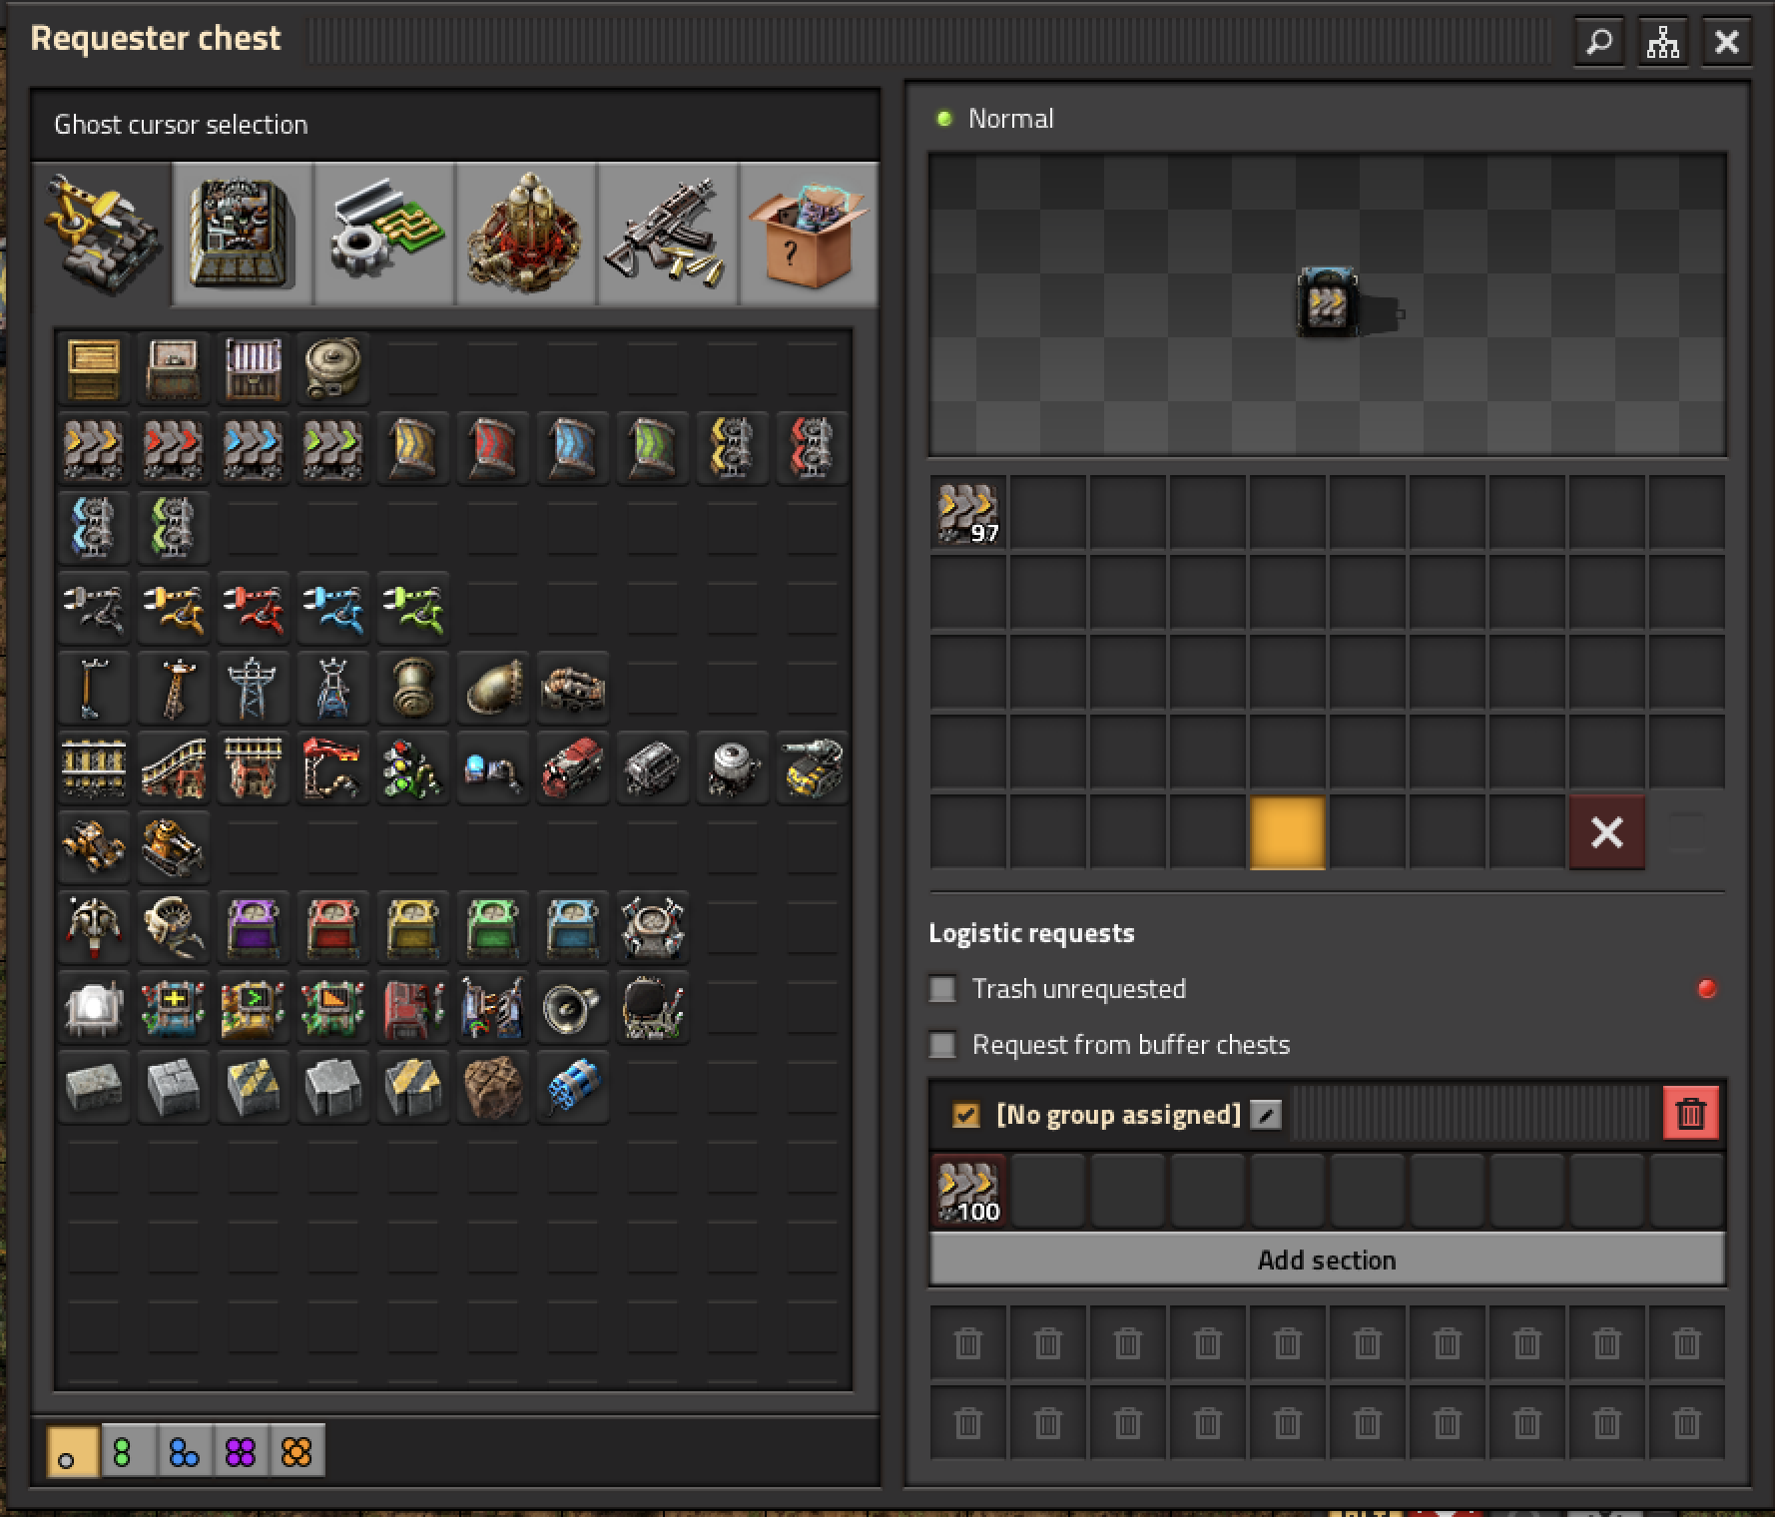
Task: Select the pipe item
Action: pos(413,688)
